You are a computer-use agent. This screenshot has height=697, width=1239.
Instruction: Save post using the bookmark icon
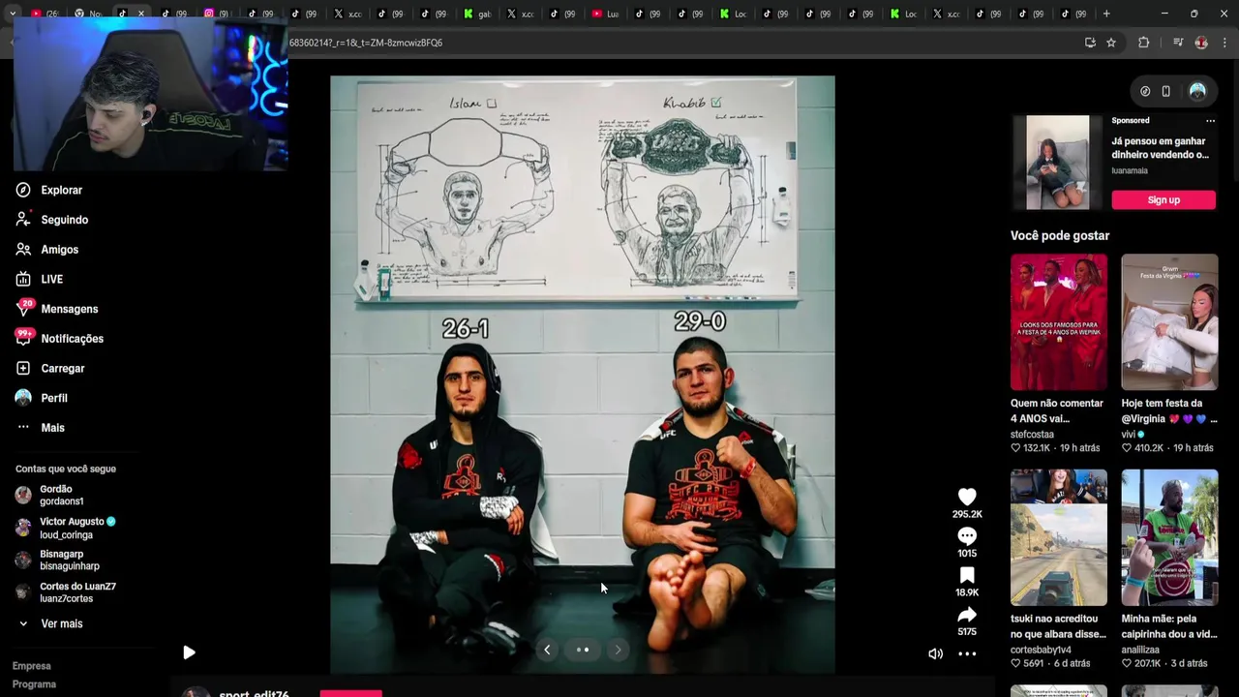(967, 576)
